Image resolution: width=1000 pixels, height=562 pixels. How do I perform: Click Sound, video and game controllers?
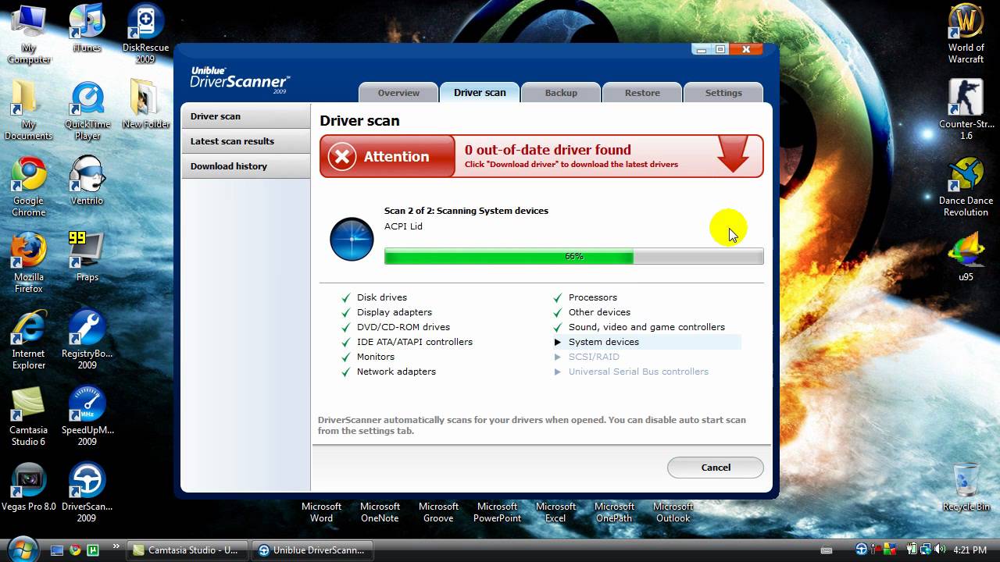click(x=646, y=327)
